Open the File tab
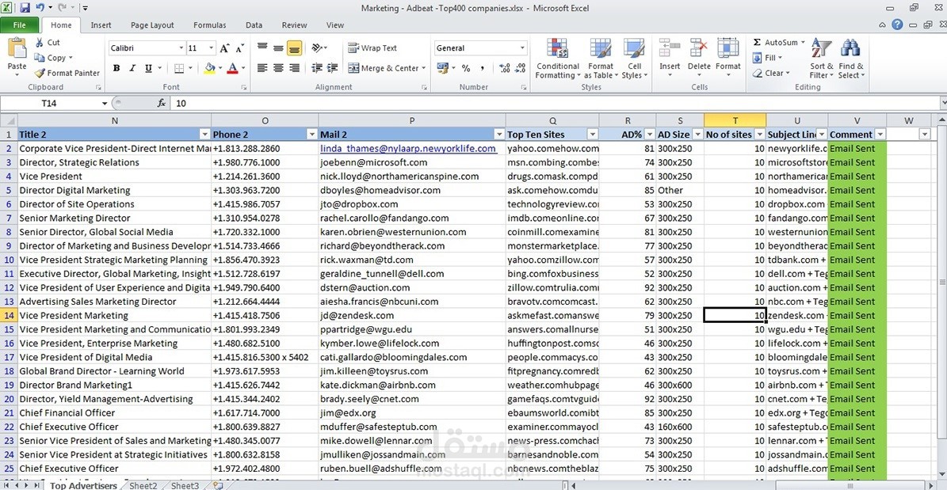The height and width of the screenshot is (490, 947). tap(19, 25)
